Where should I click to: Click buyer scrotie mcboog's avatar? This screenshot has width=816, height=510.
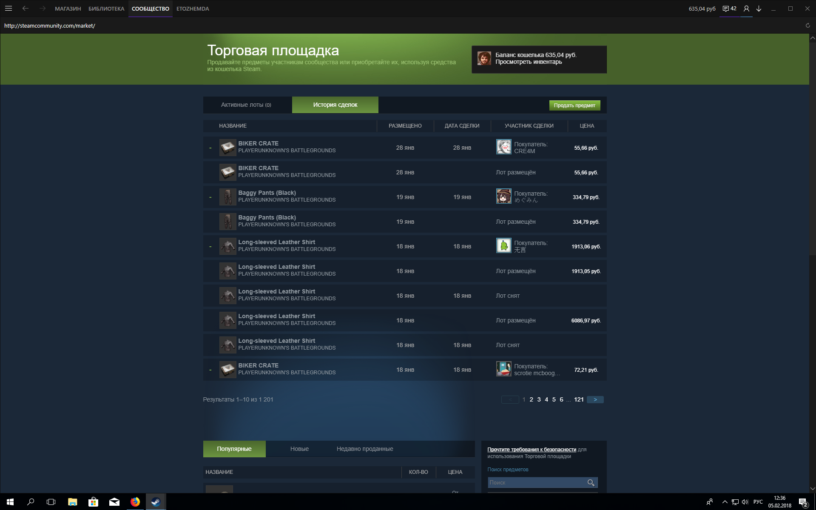click(x=504, y=369)
